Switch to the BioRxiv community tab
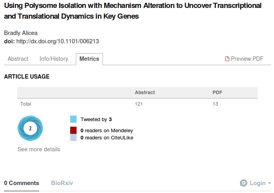The width and height of the screenshot is (274, 193). (62, 183)
